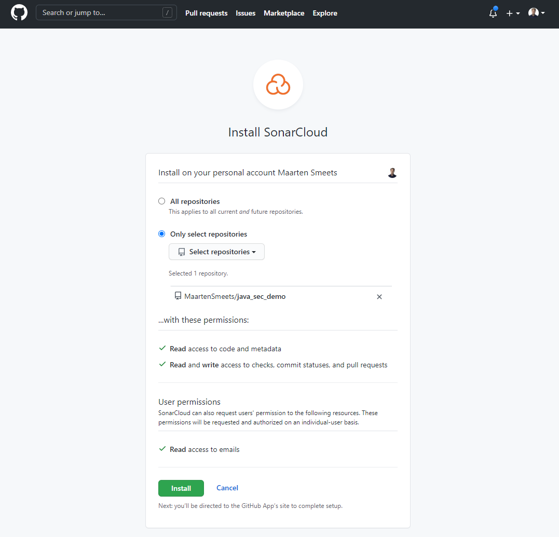This screenshot has height=537, width=559.
Task: Select the All repositories option
Action: coord(161,201)
